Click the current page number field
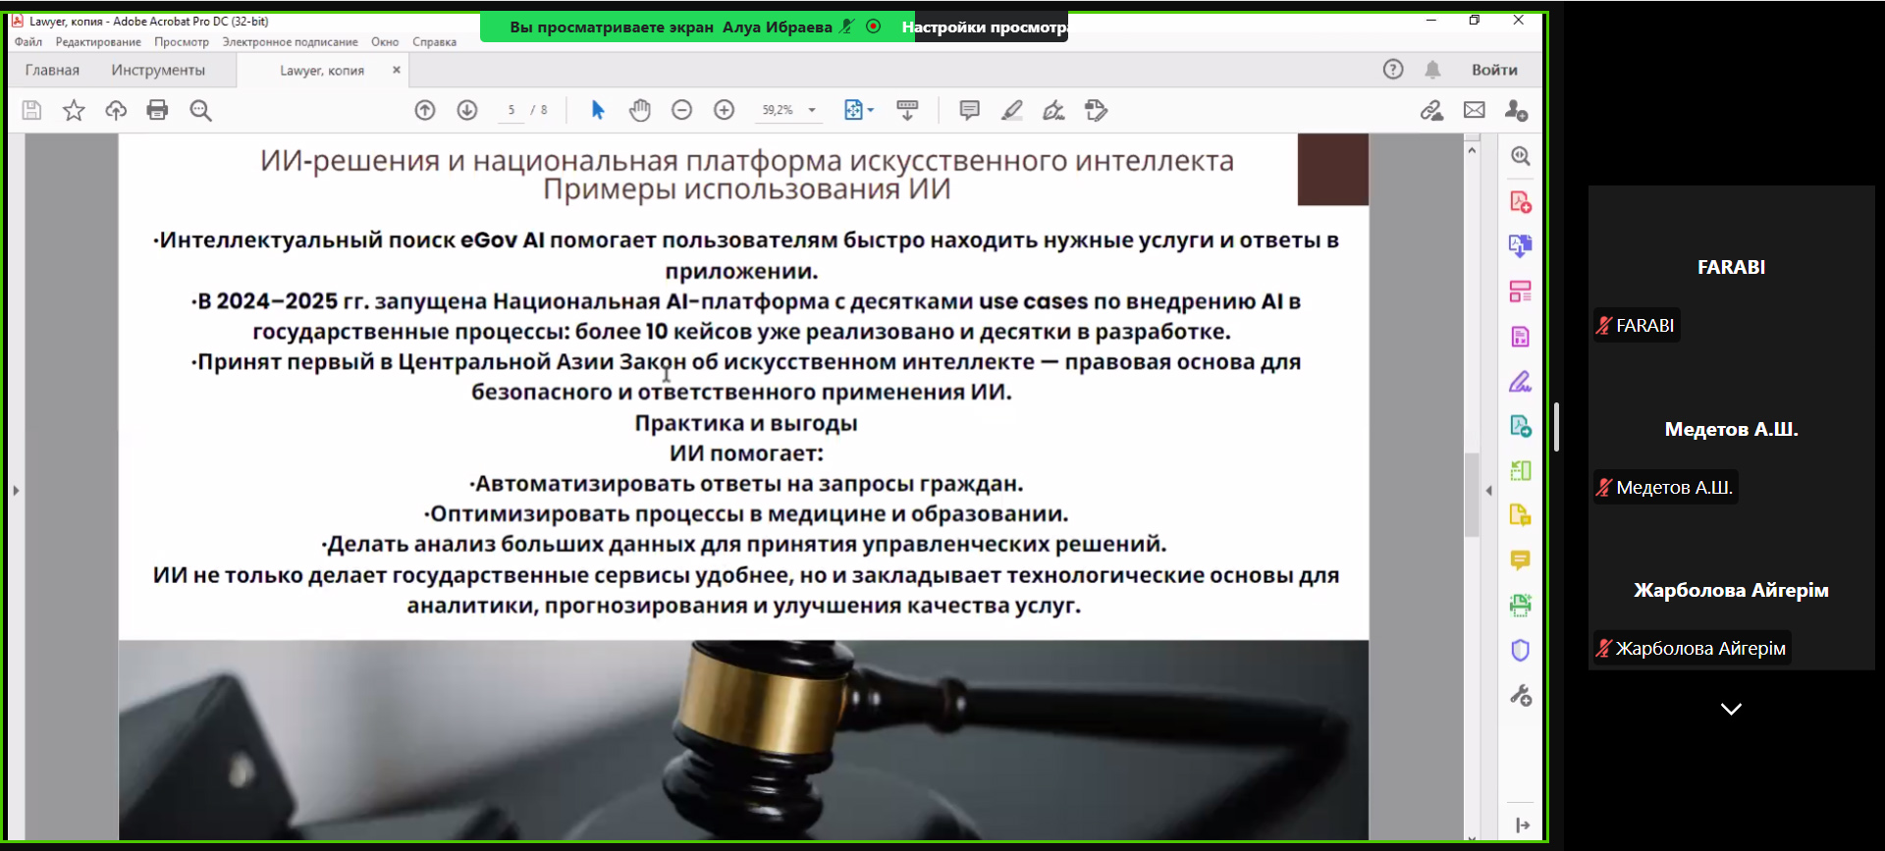This screenshot has width=1885, height=851. 512,110
